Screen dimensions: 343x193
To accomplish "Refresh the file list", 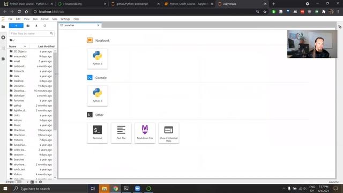I will pyautogui.click(x=45, y=26).
